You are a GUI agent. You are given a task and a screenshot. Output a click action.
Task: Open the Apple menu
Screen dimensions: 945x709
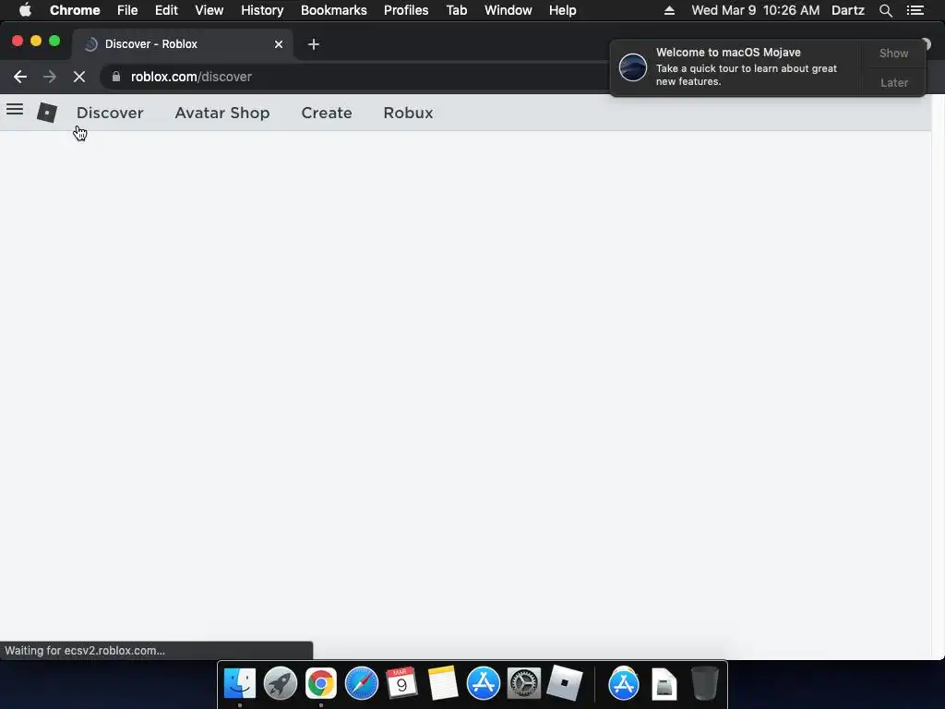coord(25,10)
